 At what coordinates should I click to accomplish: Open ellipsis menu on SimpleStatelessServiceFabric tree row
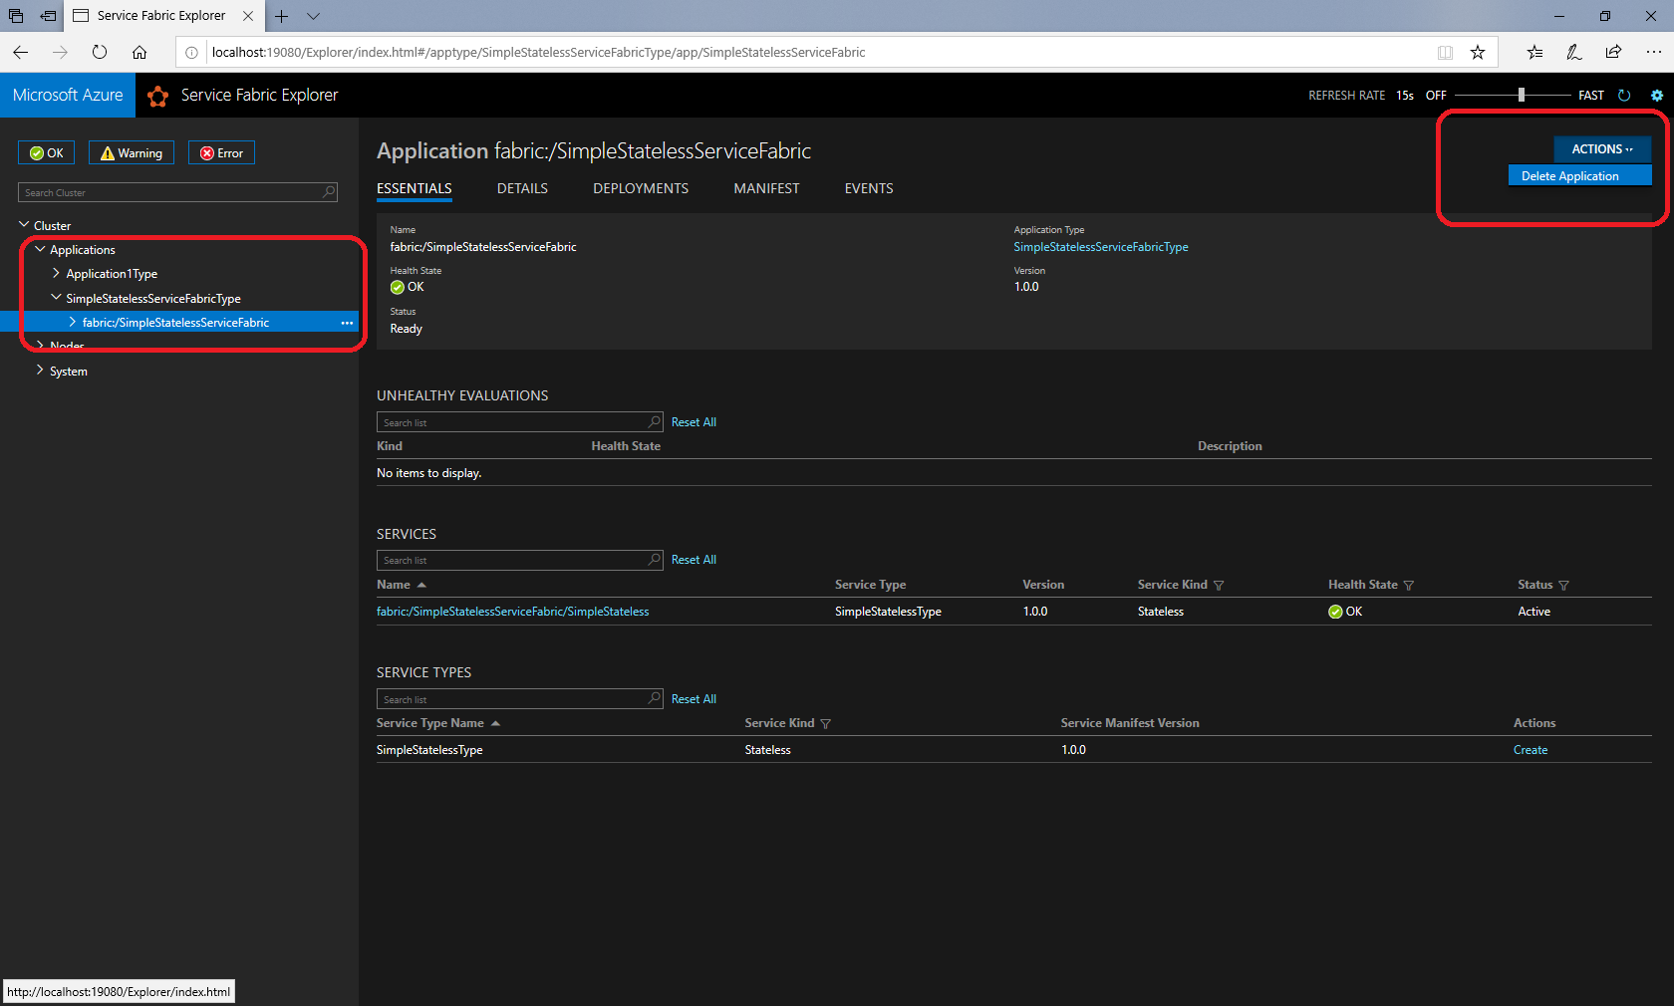347,323
